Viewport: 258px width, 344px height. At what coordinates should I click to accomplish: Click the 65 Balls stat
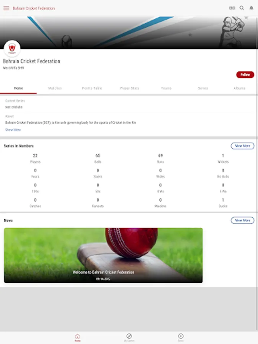pos(98,158)
